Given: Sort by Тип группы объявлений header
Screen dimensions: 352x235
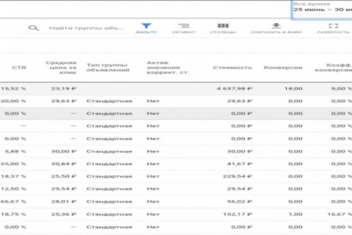Looking at the screenshot, I should click(108, 68).
